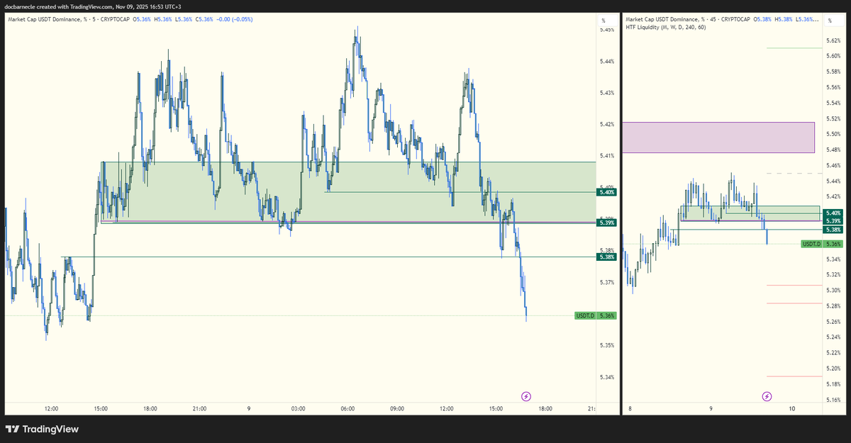Click the 5.41% price tick on the 5-minute chart
Image resolution: width=851 pixels, height=443 pixels.
click(x=606, y=155)
